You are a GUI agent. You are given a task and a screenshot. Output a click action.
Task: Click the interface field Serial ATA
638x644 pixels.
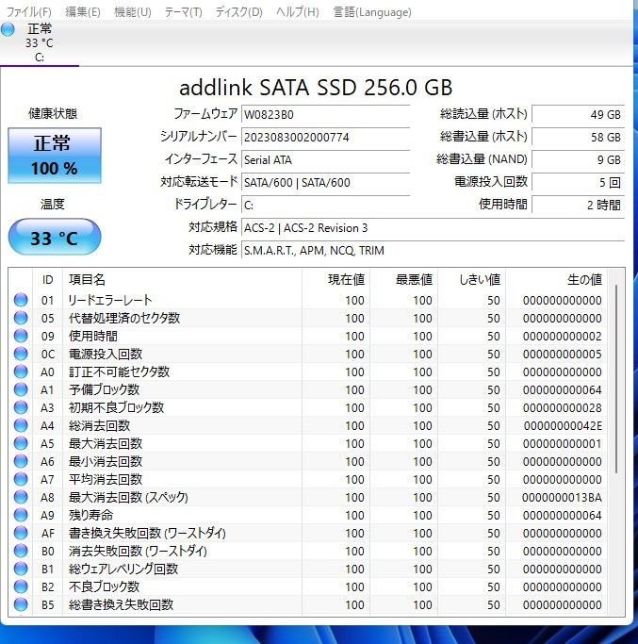point(325,159)
